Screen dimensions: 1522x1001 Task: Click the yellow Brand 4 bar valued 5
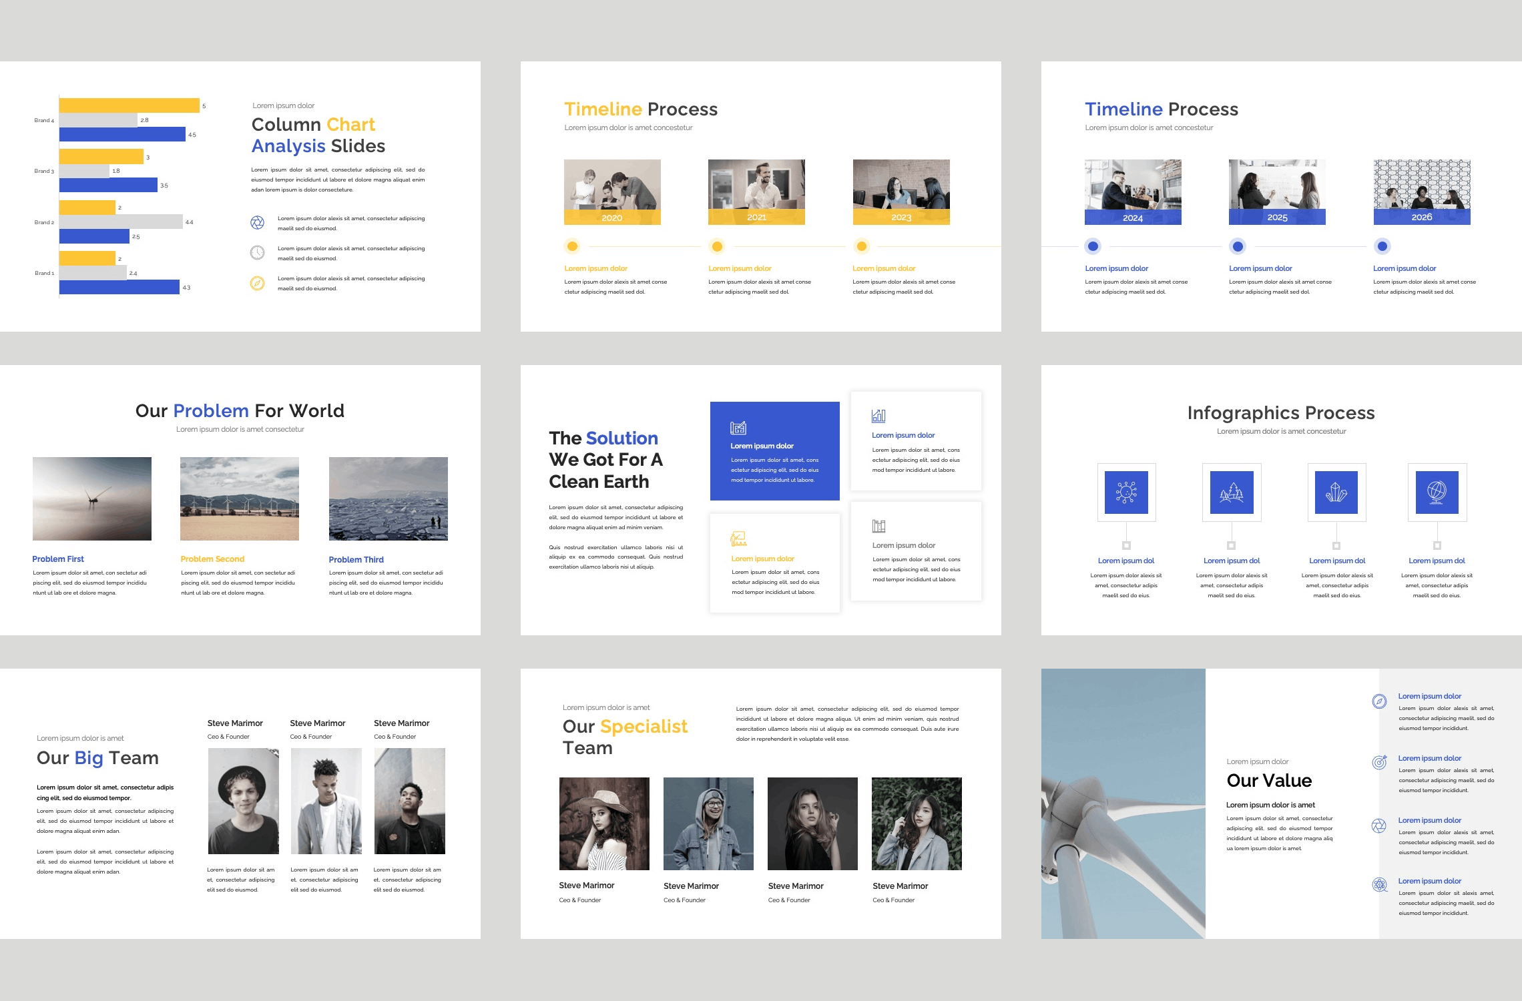pyautogui.click(x=130, y=105)
